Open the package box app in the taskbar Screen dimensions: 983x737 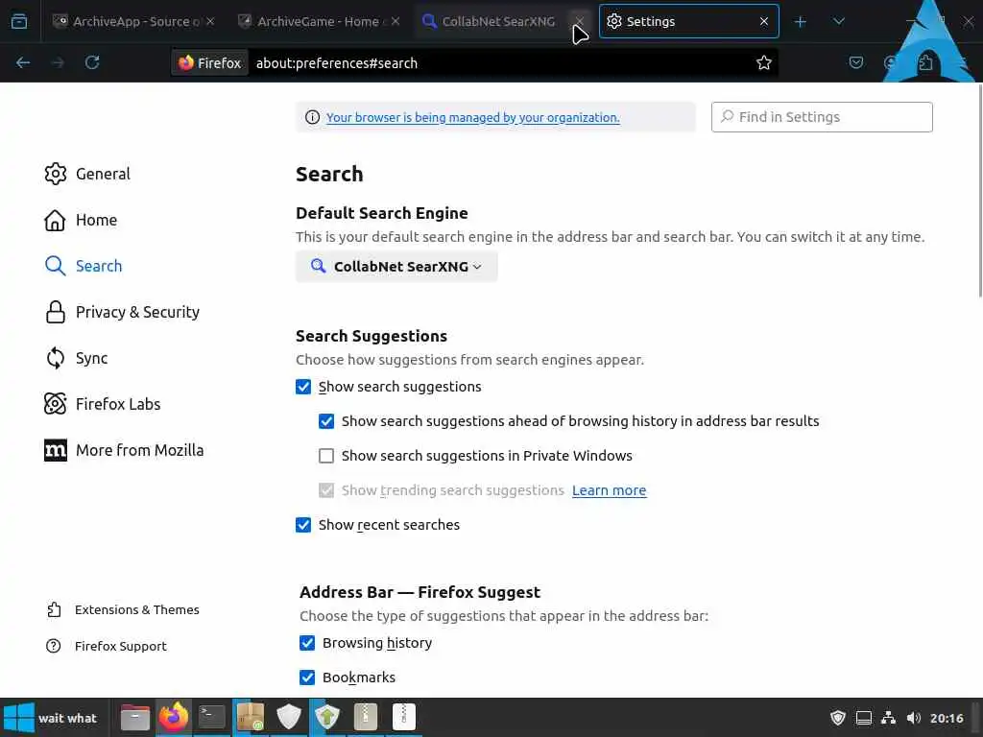pos(251,718)
